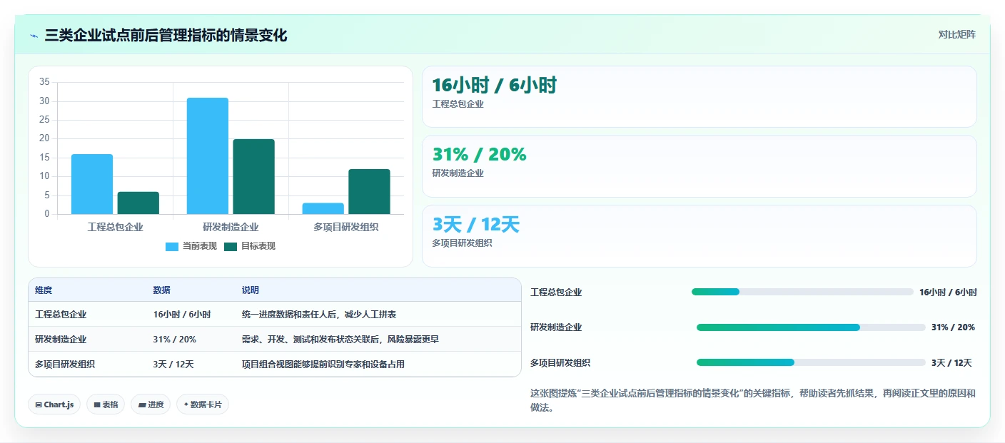Viewport: 1005px width, 443px height.
Task: Click table cell 3天 / 12天
Action: (173, 365)
